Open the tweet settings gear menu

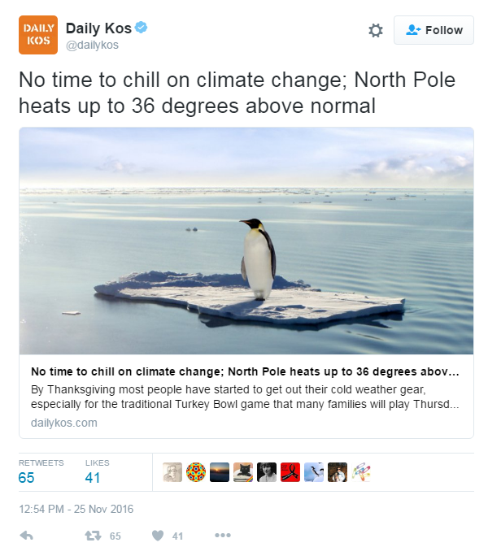[x=375, y=31]
